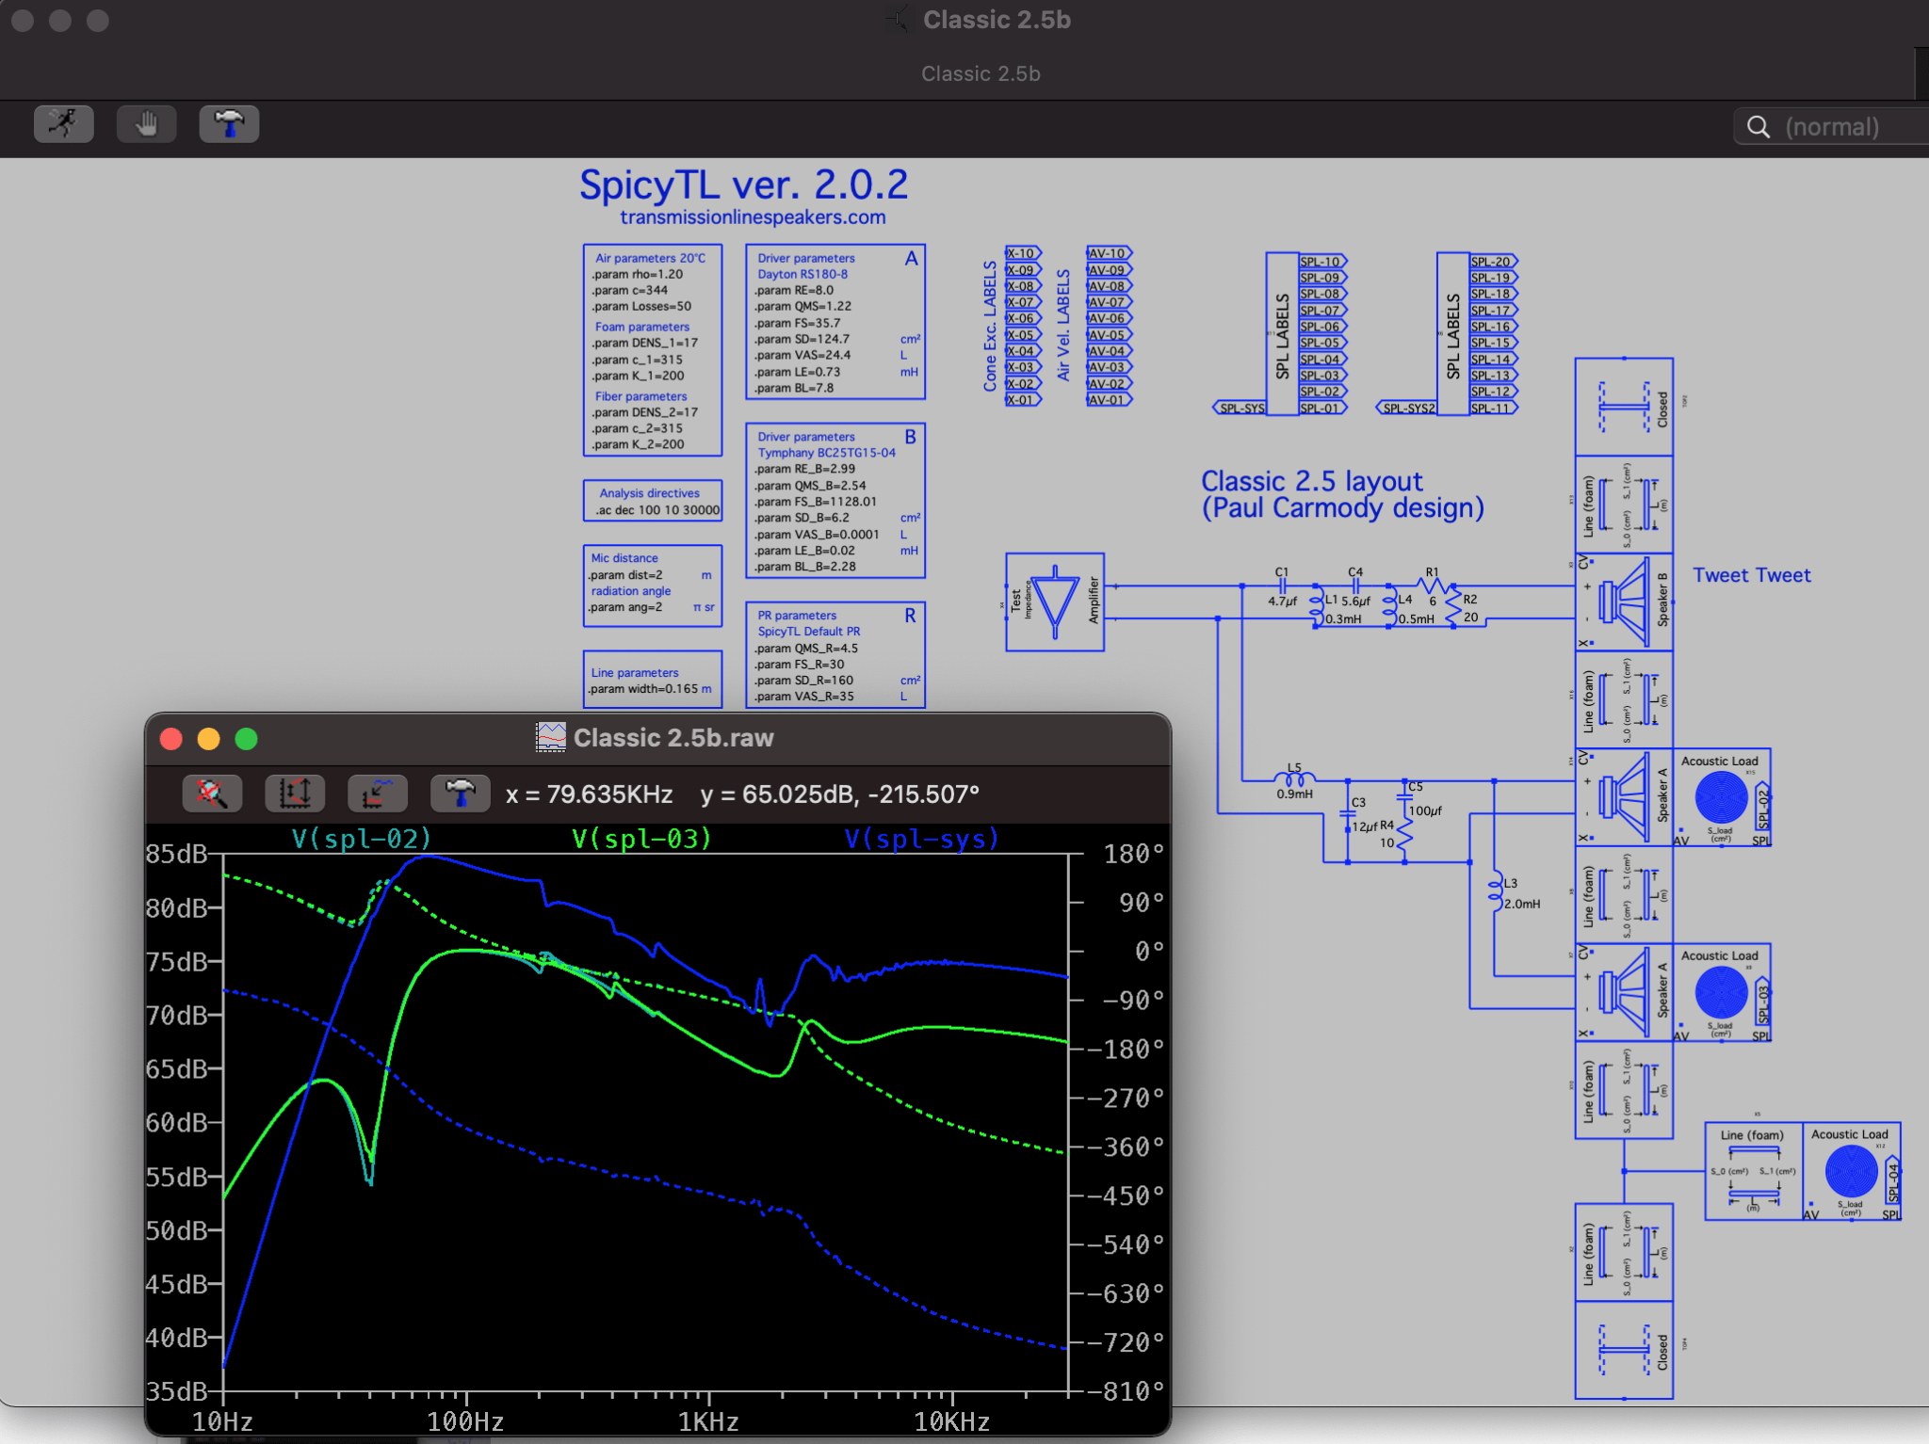Click the Classic 2.5b.raw window title bar
This screenshot has height=1444, width=1929.
657,738
